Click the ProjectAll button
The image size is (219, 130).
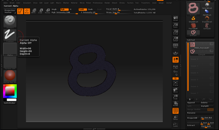[193, 118]
